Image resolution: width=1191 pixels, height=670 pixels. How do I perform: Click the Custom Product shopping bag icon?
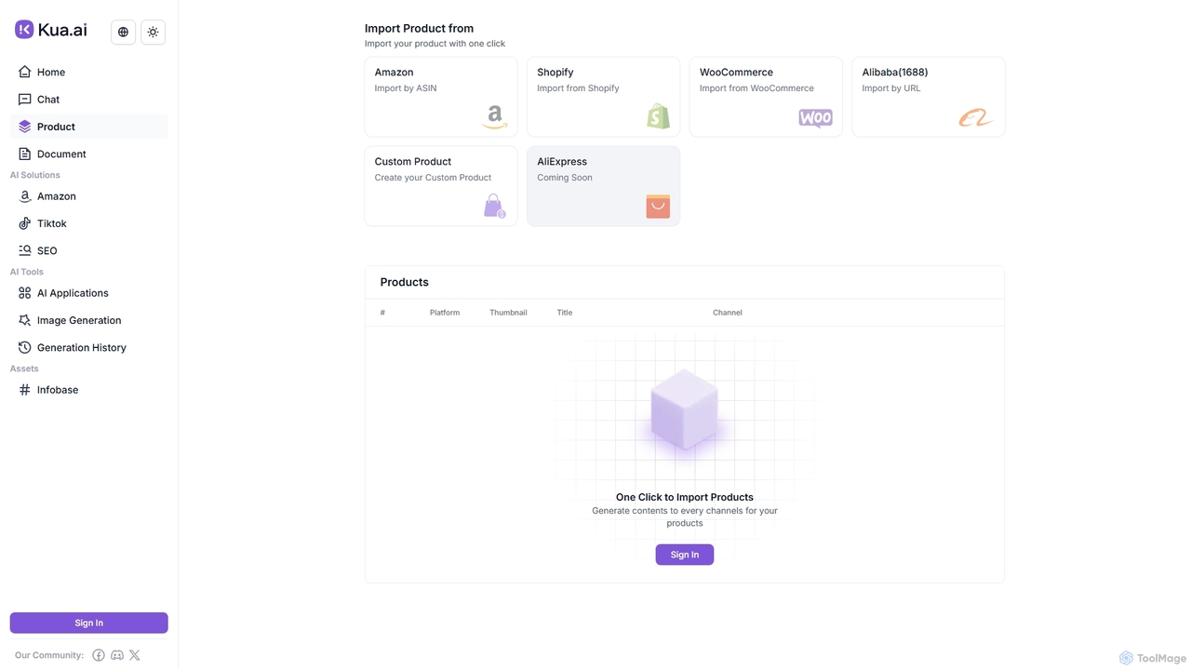click(494, 206)
